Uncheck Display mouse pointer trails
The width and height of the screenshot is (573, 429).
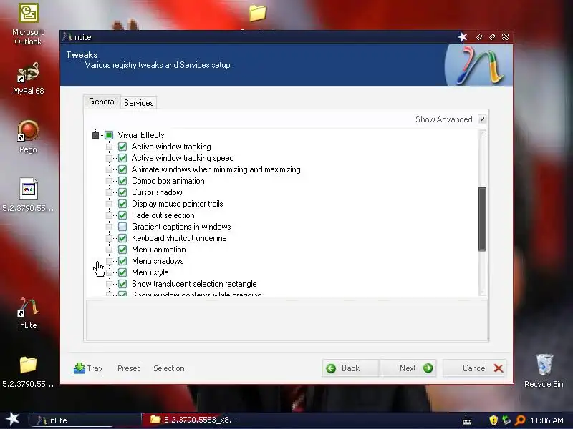coord(122,204)
